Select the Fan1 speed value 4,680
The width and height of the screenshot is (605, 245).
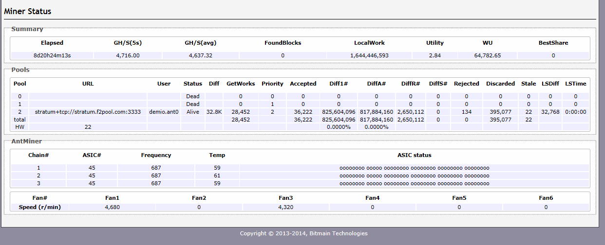point(112,207)
